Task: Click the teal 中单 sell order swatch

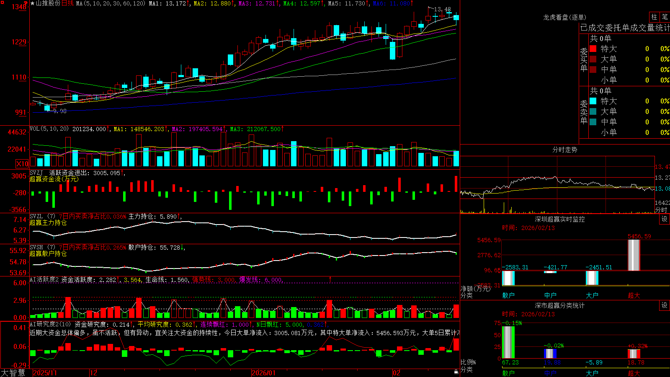Action: point(593,122)
